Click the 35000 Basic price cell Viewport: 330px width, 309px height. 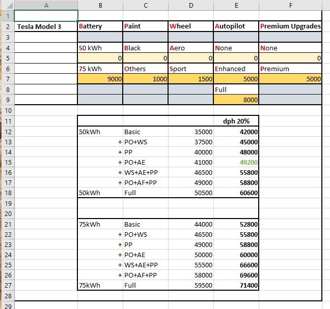tap(190, 132)
